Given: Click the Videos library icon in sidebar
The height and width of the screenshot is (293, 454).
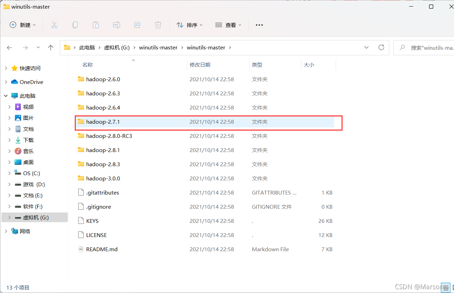Looking at the screenshot, I should click(x=18, y=107).
